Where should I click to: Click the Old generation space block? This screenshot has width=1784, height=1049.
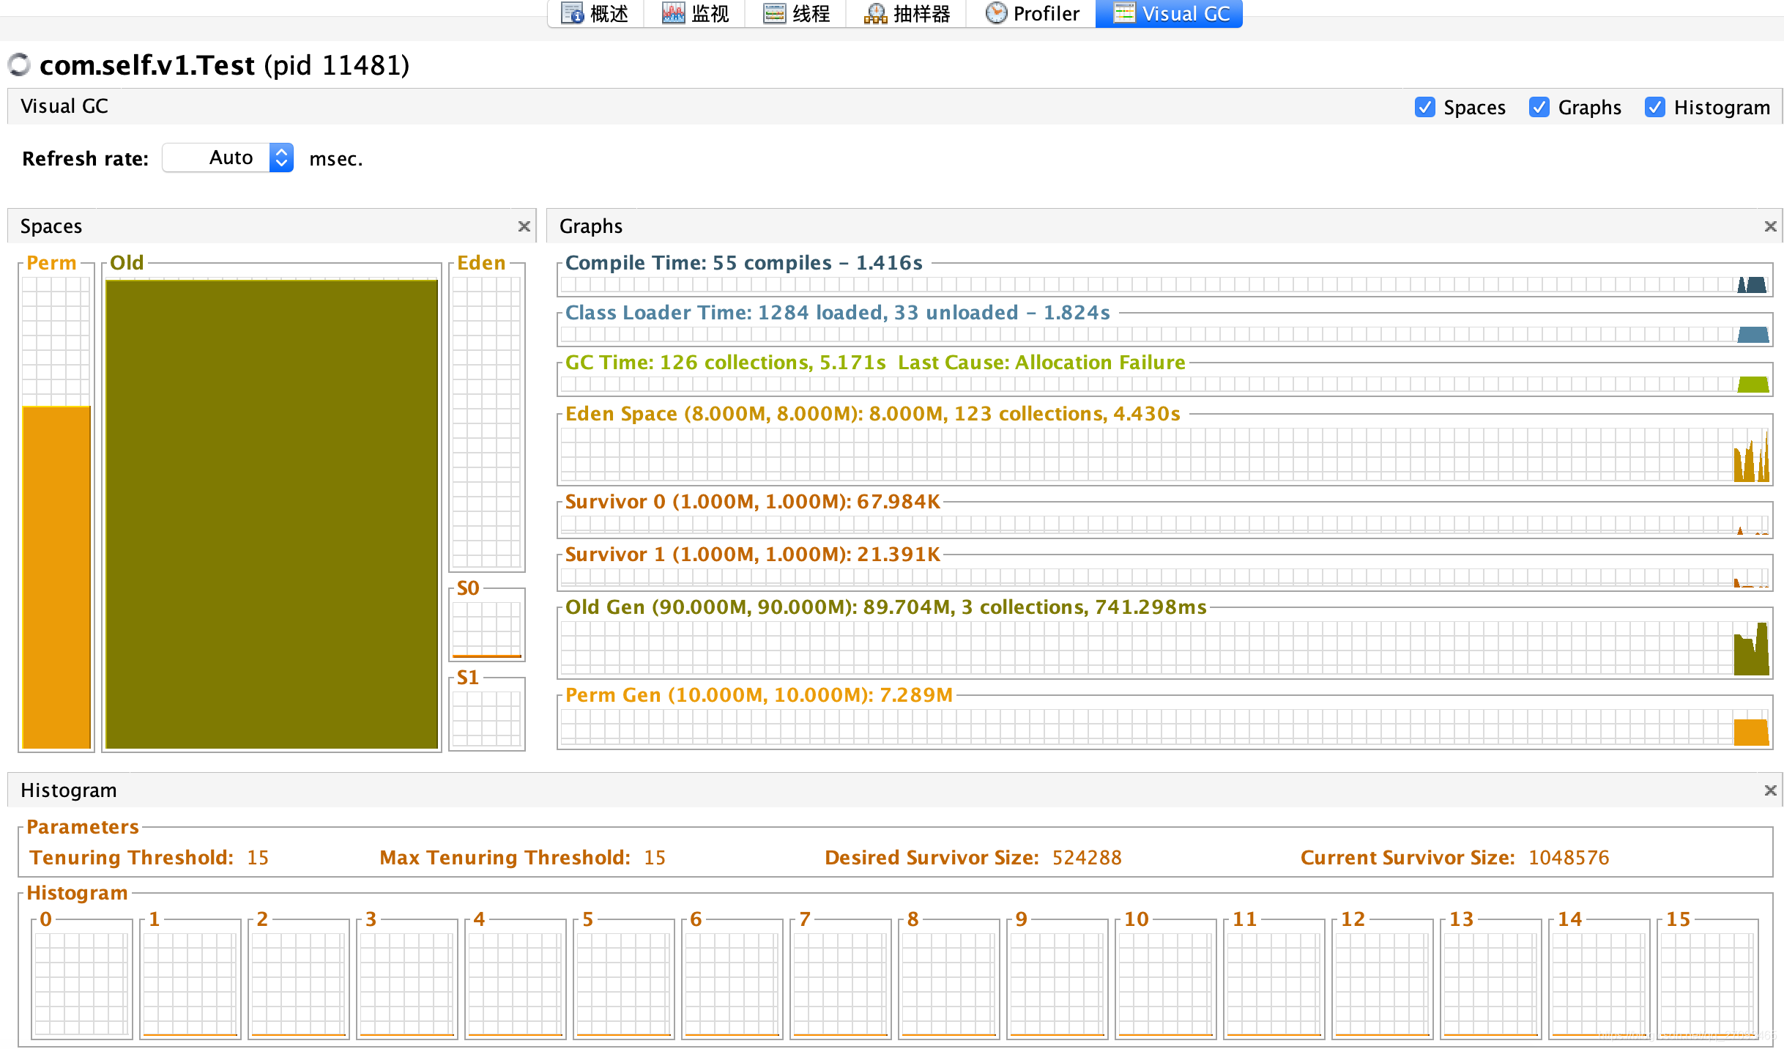[x=271, y=513]
